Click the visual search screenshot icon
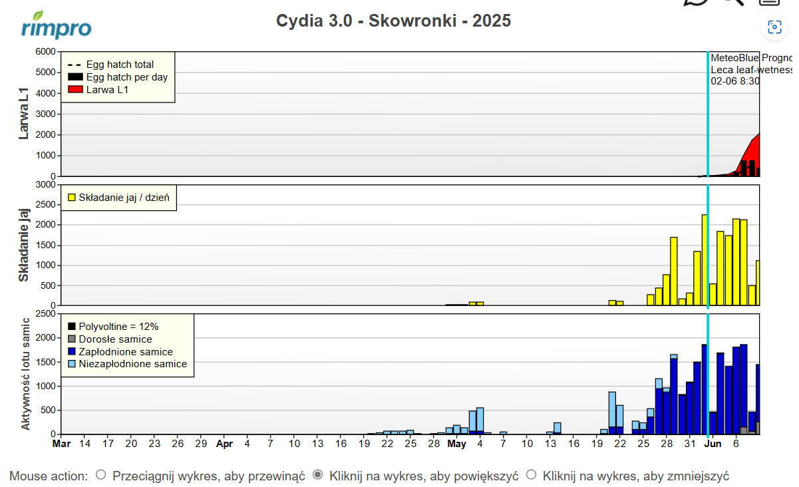The width and height of the screenshot is (799, 487). tap(774, 27)
